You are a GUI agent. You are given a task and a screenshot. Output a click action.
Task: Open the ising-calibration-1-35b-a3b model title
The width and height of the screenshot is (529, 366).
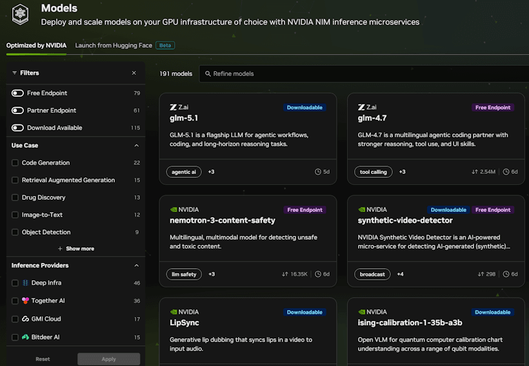click(x=410, y=323)
